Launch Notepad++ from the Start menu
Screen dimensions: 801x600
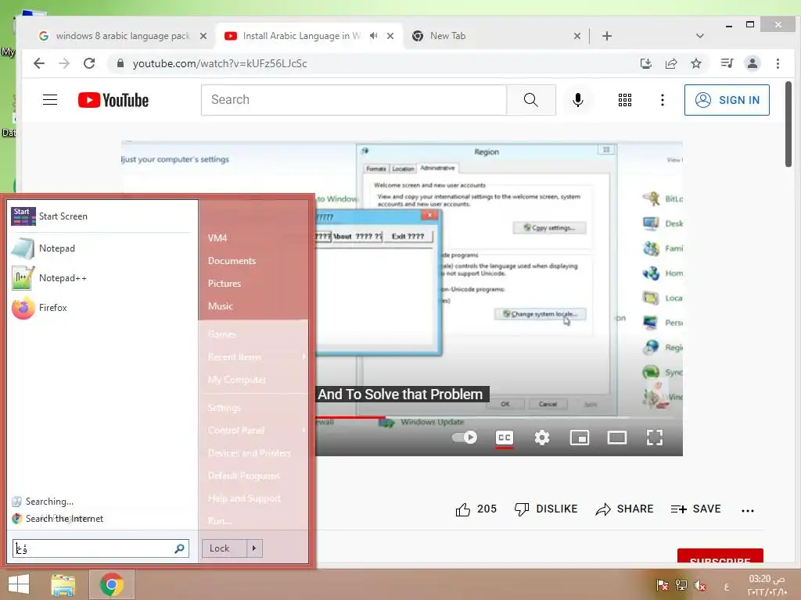pos(101,278)
